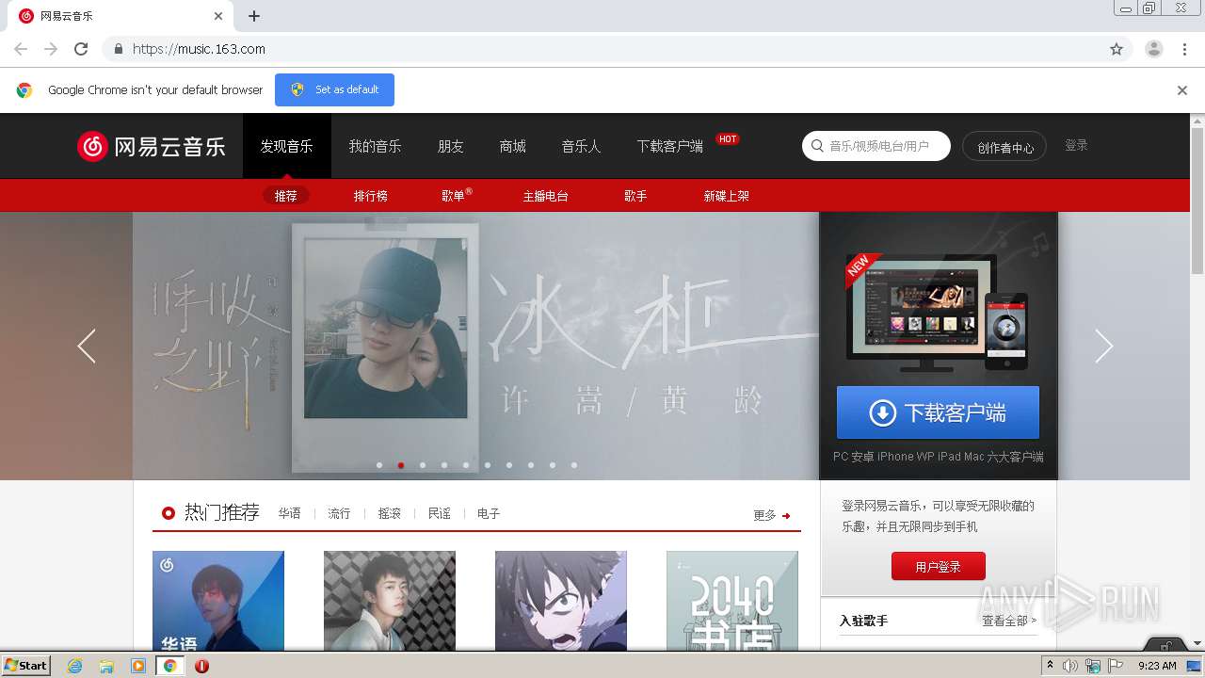Click the Action Center flag icon
Screen dimensions: 1205x678
(1116, 666)
